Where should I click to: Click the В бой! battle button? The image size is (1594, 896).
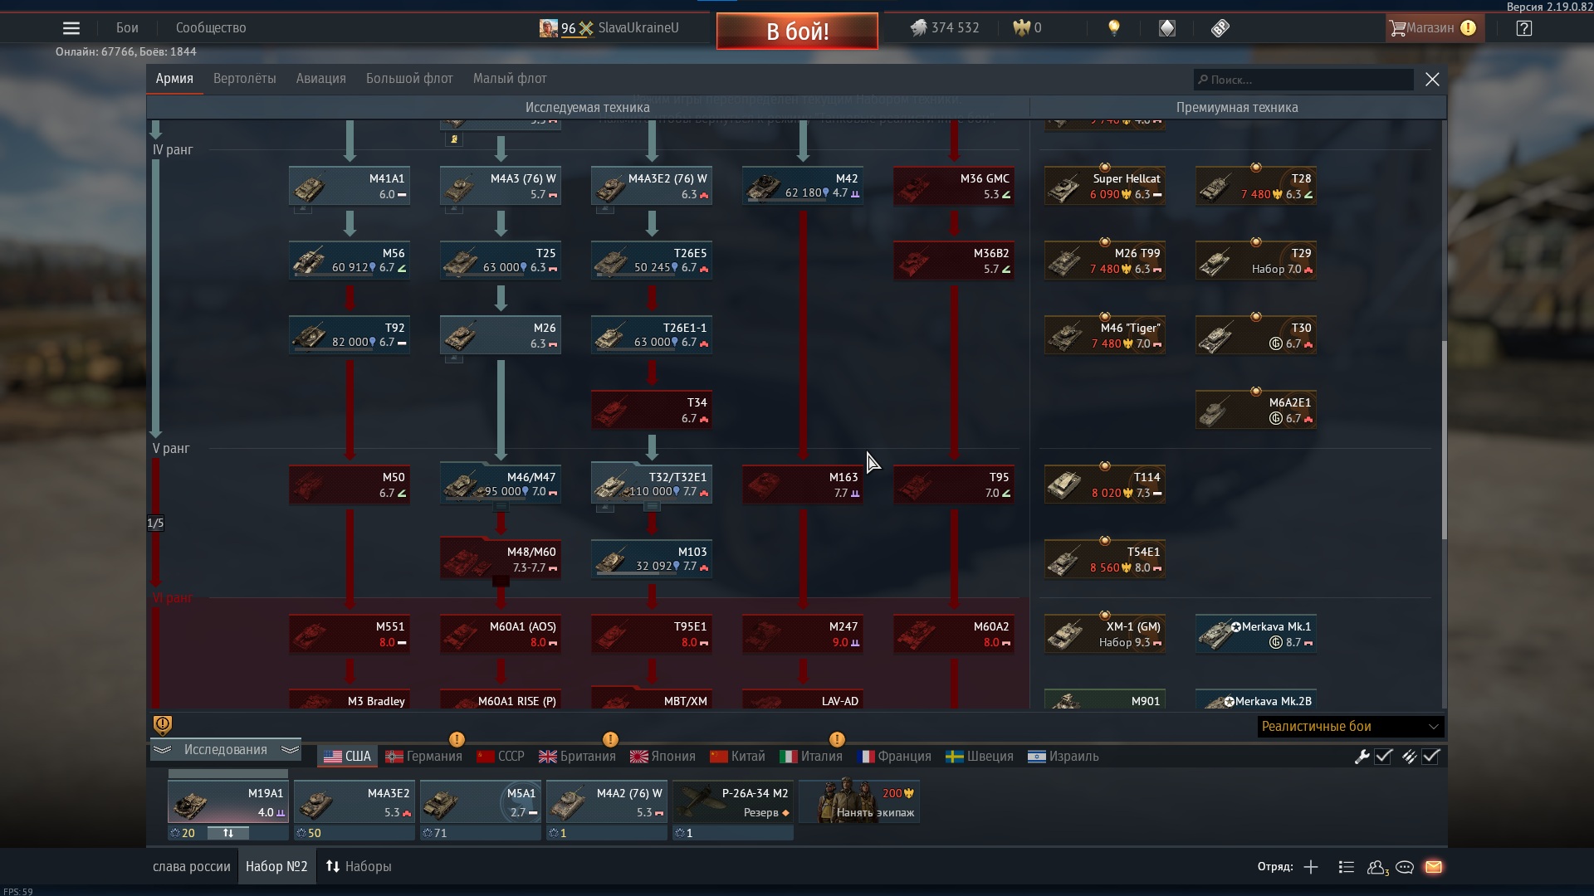797,32
